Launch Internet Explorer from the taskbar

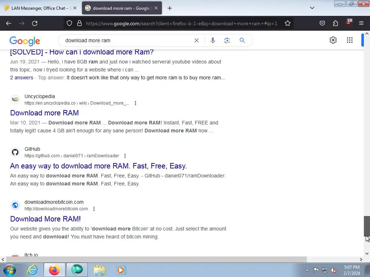coord(32,270)
